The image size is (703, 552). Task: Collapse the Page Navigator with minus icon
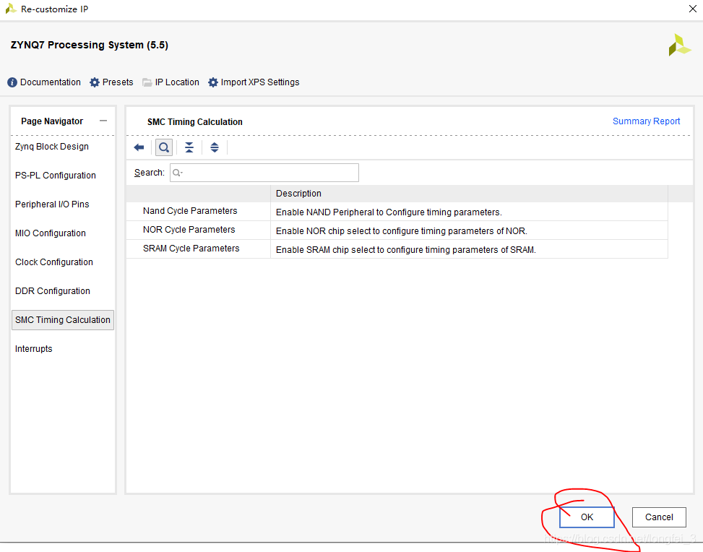103,121
